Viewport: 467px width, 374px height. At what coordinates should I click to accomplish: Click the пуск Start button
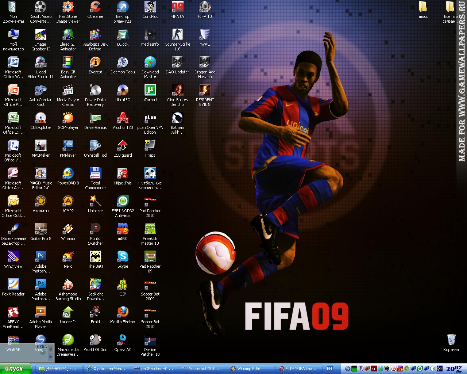[16, 369]
